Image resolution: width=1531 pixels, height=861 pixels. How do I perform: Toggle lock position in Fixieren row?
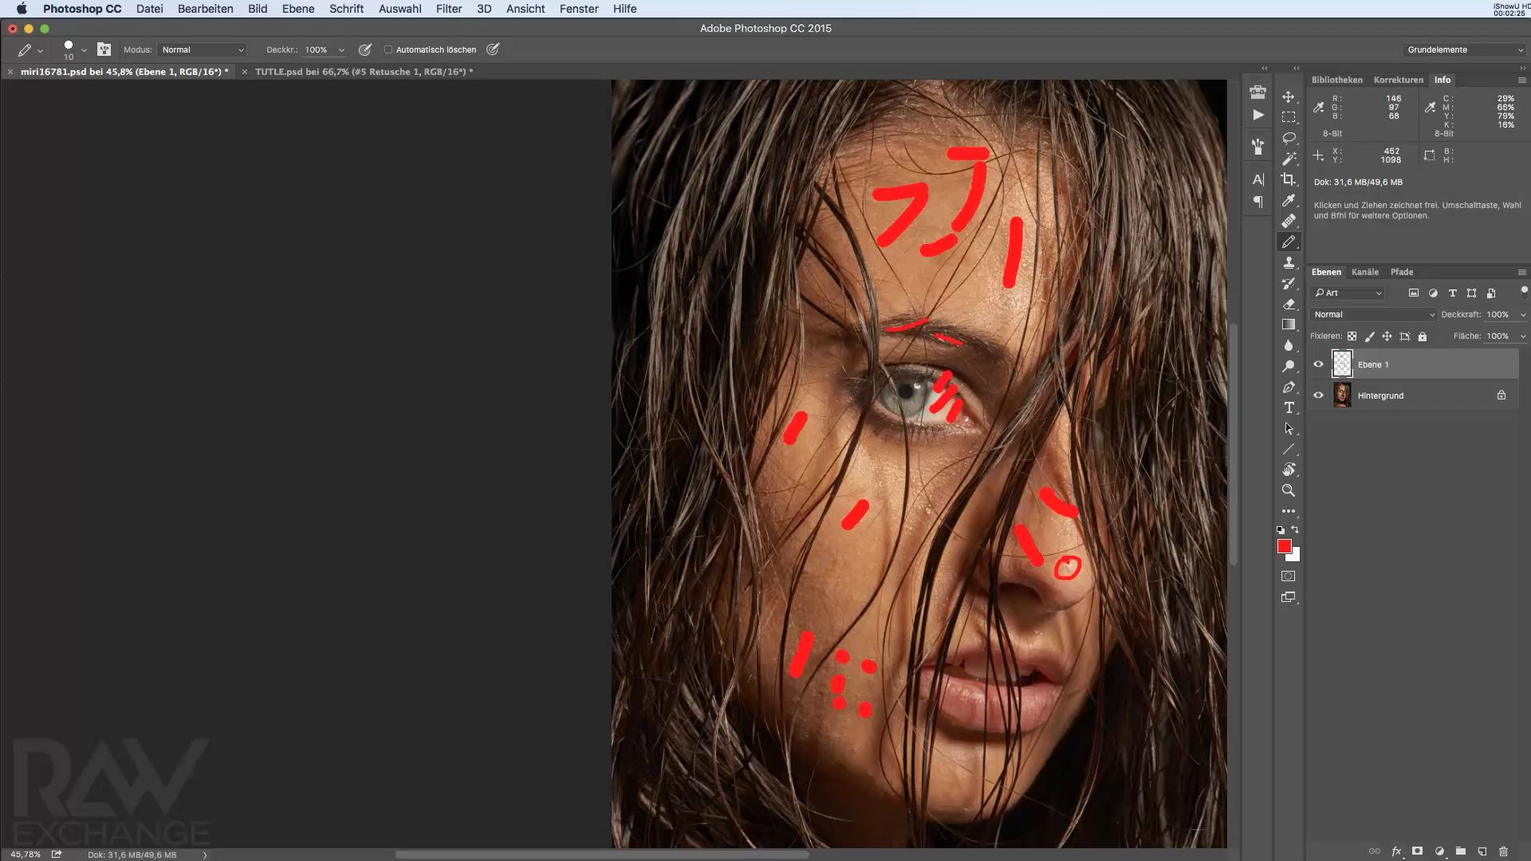point(1387,336)
